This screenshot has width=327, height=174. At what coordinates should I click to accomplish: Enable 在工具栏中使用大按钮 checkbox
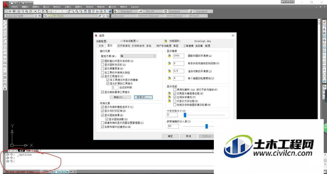click(102, 73)
